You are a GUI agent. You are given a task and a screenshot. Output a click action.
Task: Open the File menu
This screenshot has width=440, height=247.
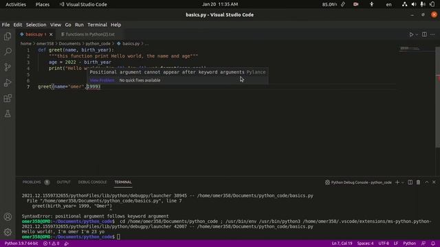tap(5, 25)
